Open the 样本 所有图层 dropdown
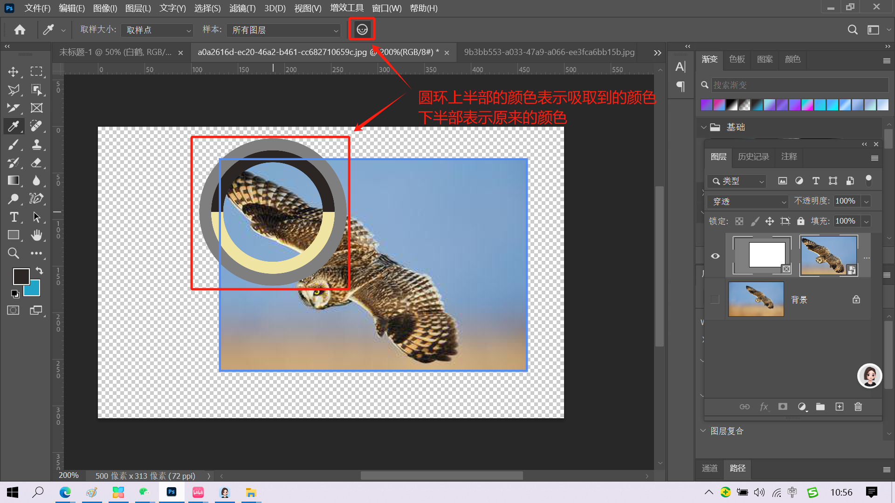This screenshot has height=503, width=895. pyautogui.click(x=284, y=30)
